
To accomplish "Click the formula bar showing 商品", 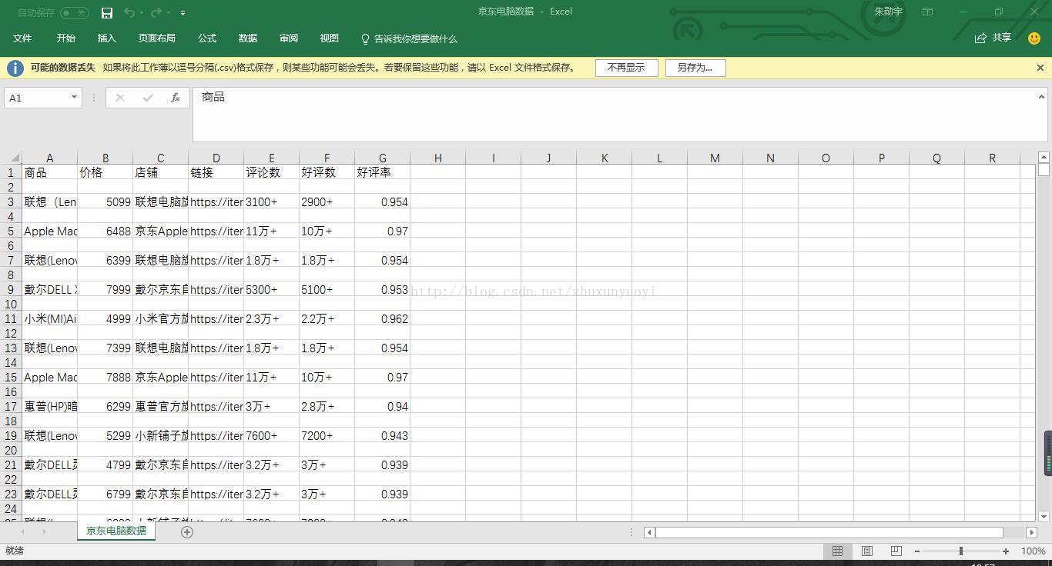I will 614,114.
